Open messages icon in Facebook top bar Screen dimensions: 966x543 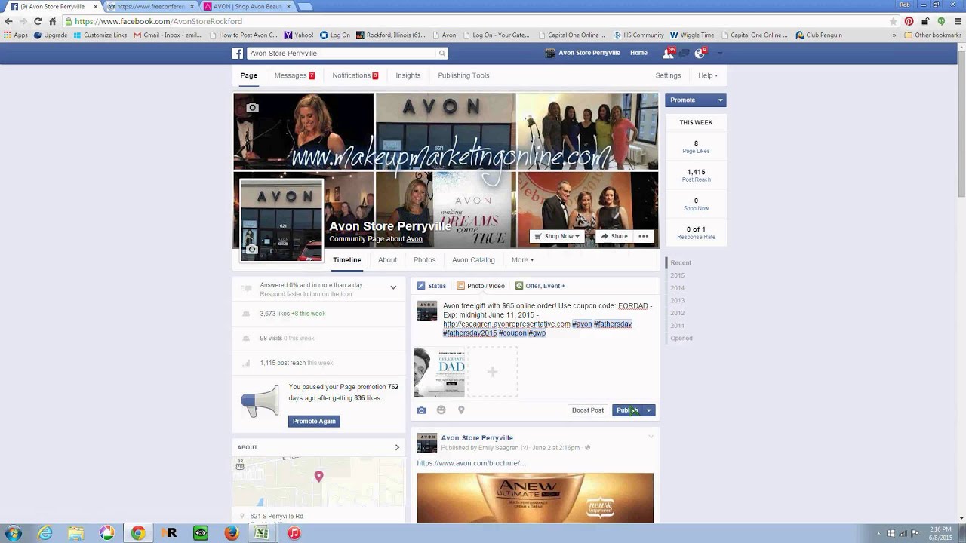684,54
